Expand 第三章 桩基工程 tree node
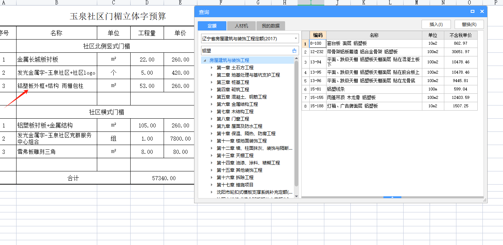 tap(212, 82)
